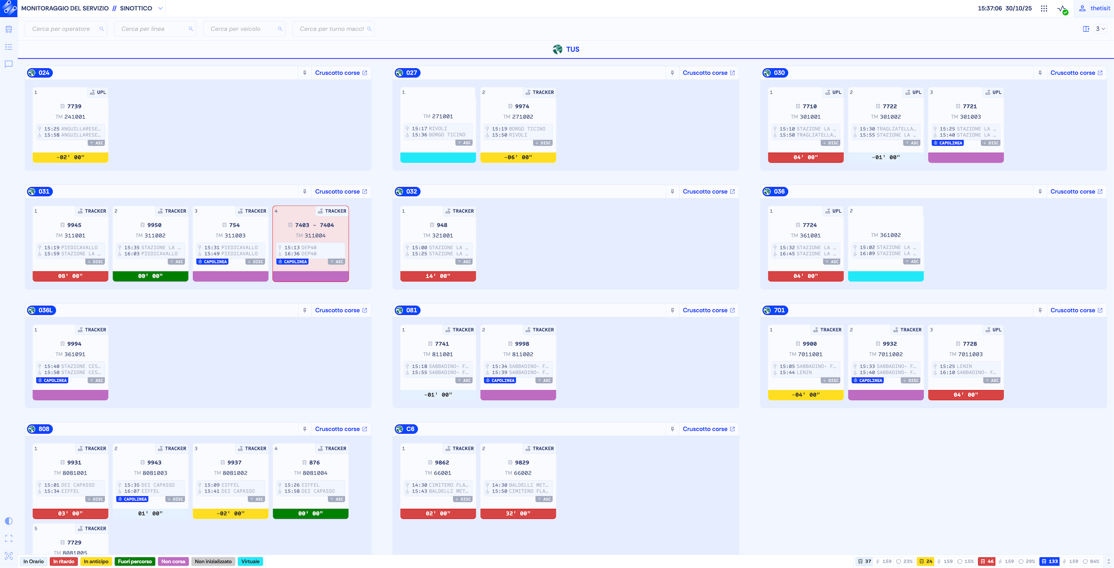Click the blue bus counter 133
The image size is (1114, 568).
(1049, 561)
